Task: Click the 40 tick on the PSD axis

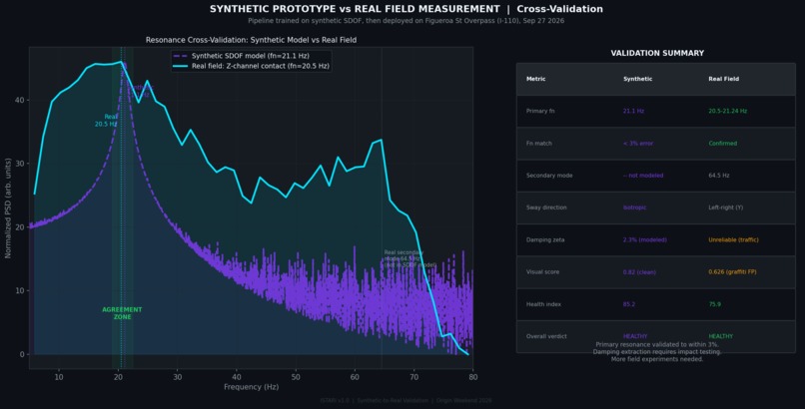Action: click(x=20, y=100)
